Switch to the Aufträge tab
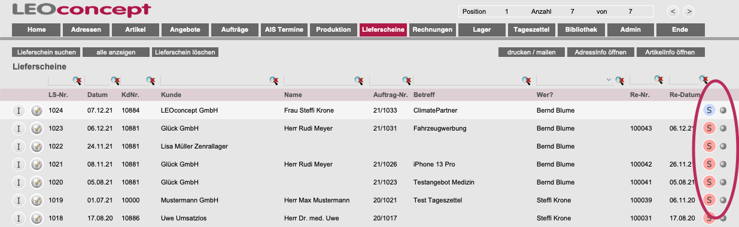 [235, 29]
